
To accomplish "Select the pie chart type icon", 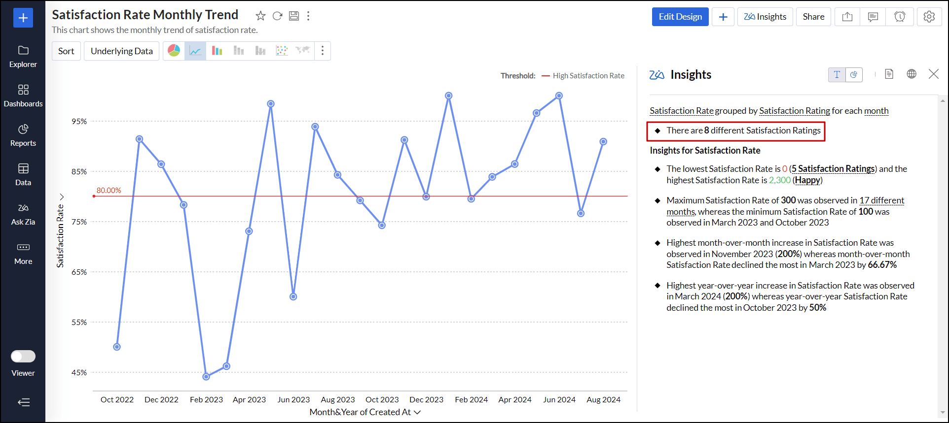I will [174, 51].
